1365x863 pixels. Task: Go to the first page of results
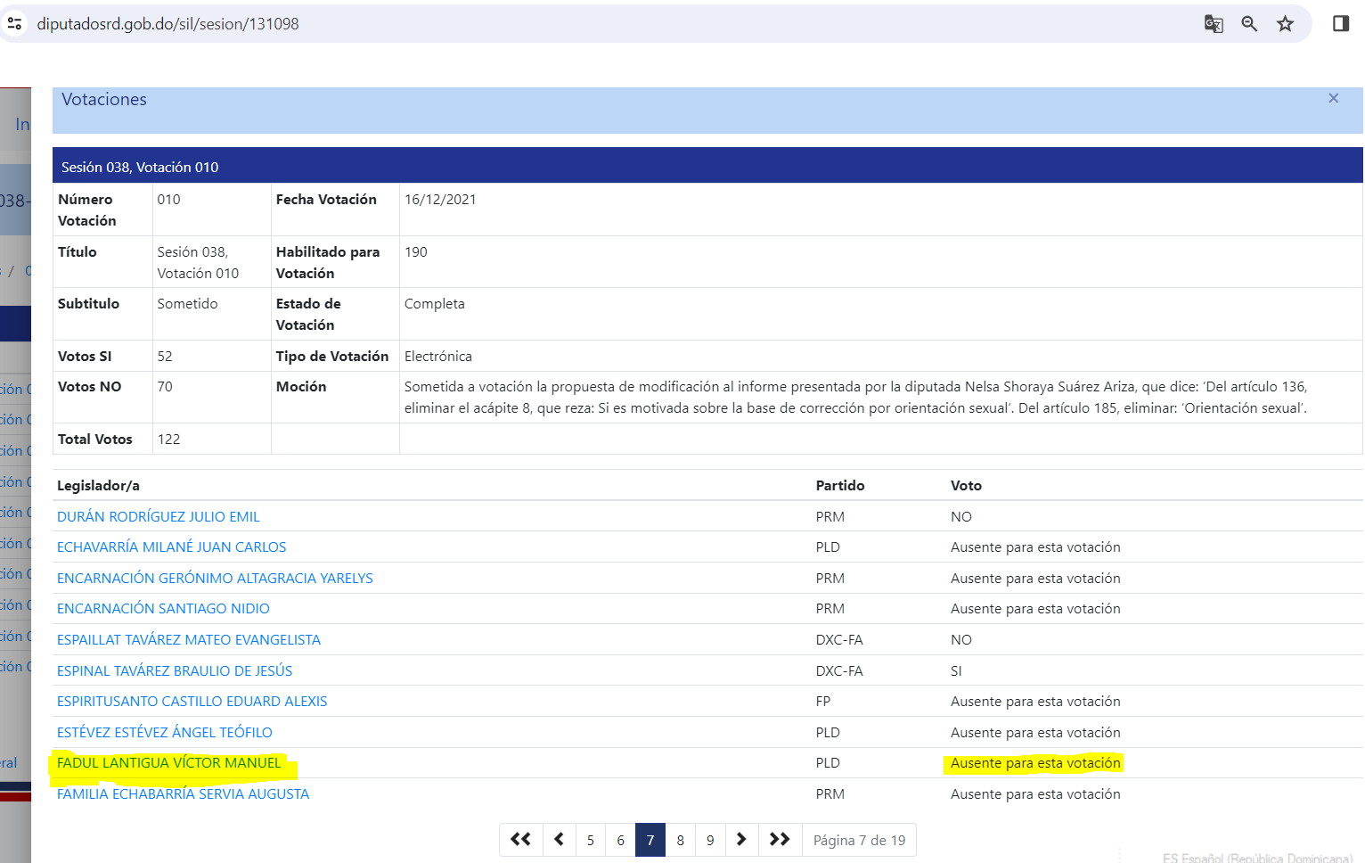(x=521, y=840)
